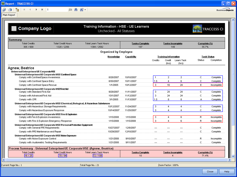
Task: Click Fire & Explosion Emergency Response row
Action: pos(116,121)
